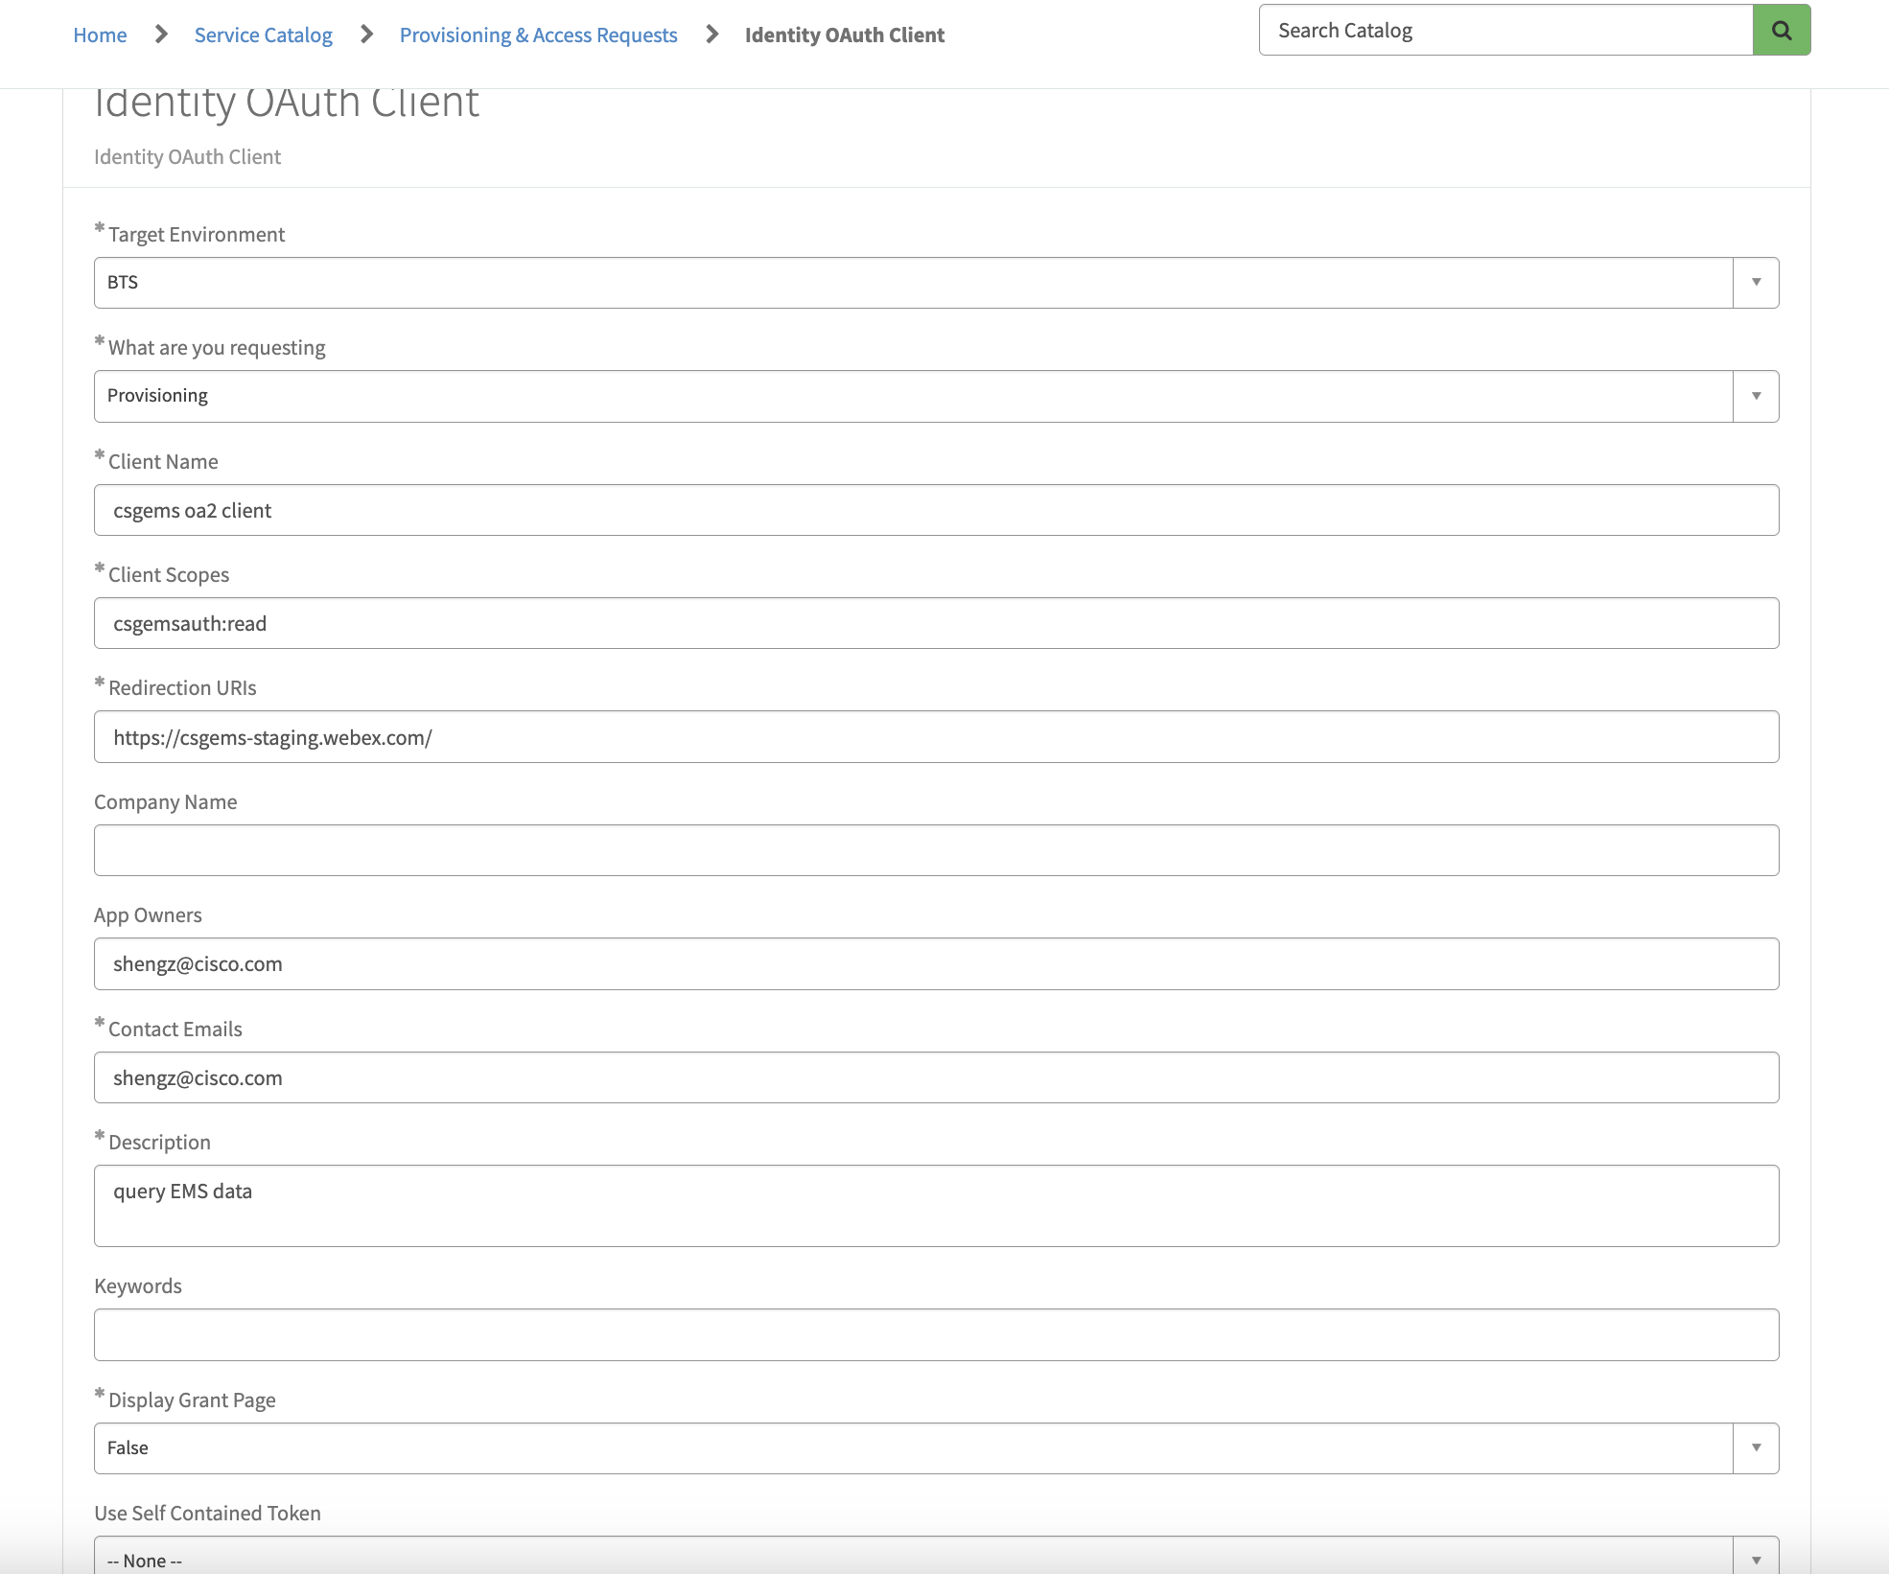The image size is (1889, 1574).
Task: Click the Identity OAuth Client breadcrumb text
Action: click(844, 35)
